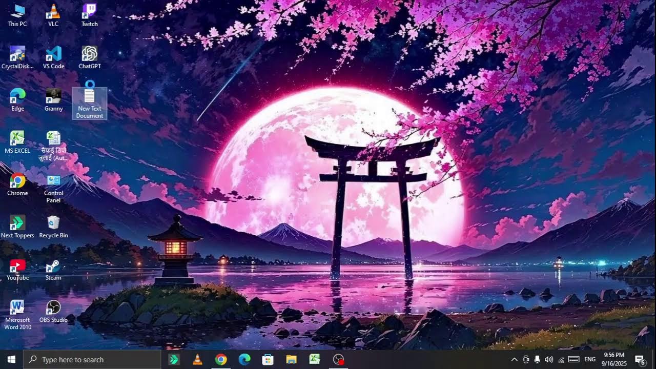Screen dimensions: 656x369
Task: Open the notification center with 6 alerts
Action: [640, 359]
